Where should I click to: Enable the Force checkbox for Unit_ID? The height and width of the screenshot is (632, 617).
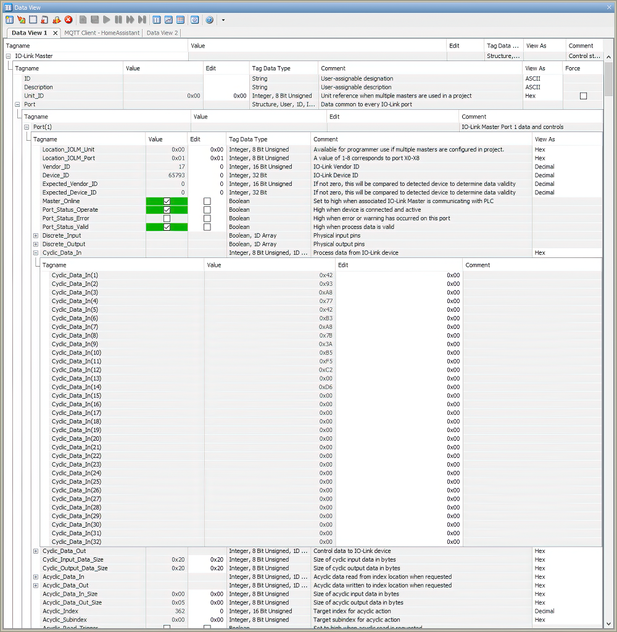583,96
